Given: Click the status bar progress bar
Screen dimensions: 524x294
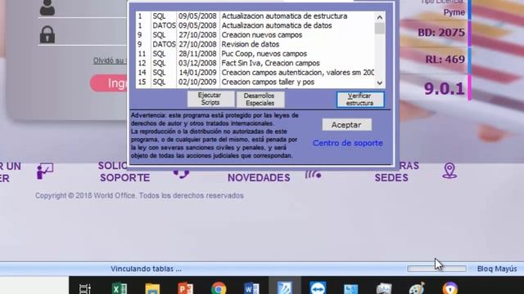Looking at the screenshot, I should coord(436,269).
